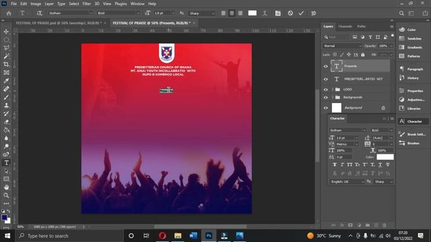Select the Crop tool
The width and height of the screenshot is (431, 242).
pos(6,65)
